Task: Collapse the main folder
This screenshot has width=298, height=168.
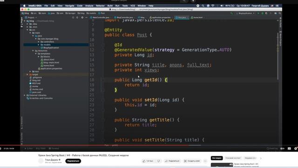Action: 30,33
